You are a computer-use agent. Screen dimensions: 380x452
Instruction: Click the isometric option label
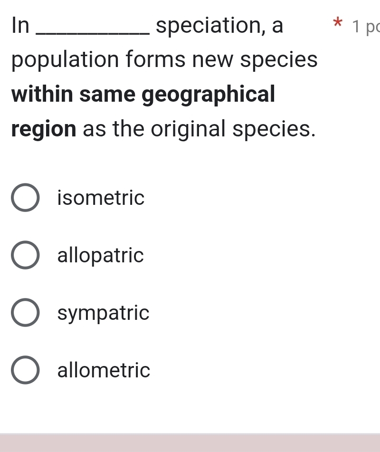click(x=100, y=198)
